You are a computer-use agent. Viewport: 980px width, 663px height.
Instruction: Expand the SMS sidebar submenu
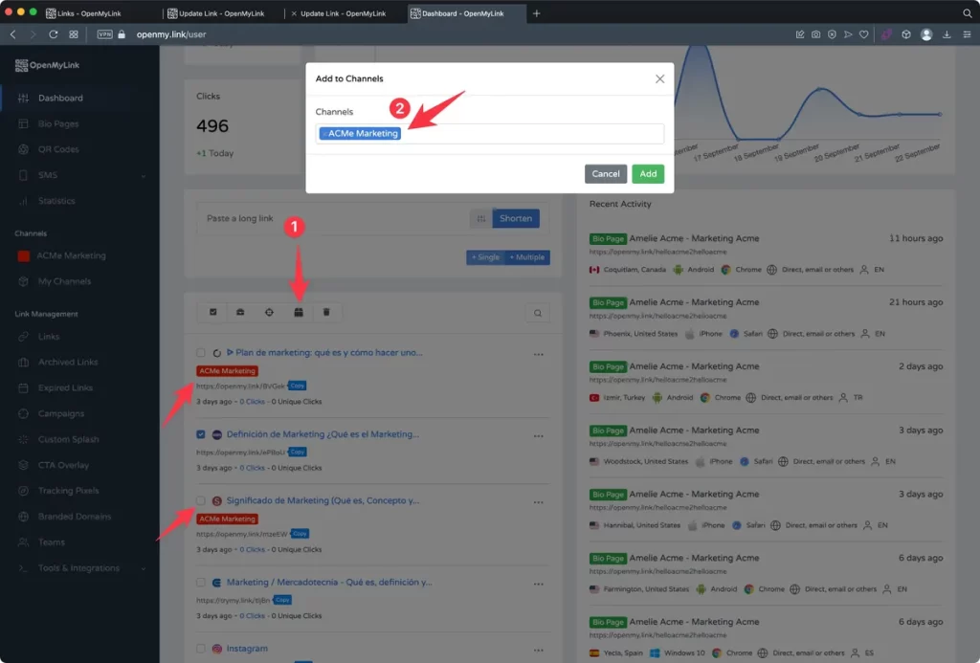pos(143,176)
